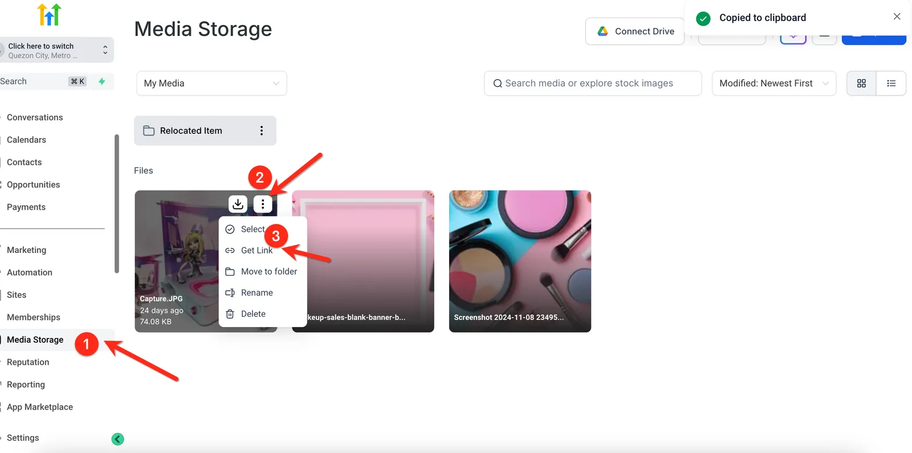Open the Modified: Newest First sort dropdown
The height and width of the screenshot is (453, 912).
(774, 83)
